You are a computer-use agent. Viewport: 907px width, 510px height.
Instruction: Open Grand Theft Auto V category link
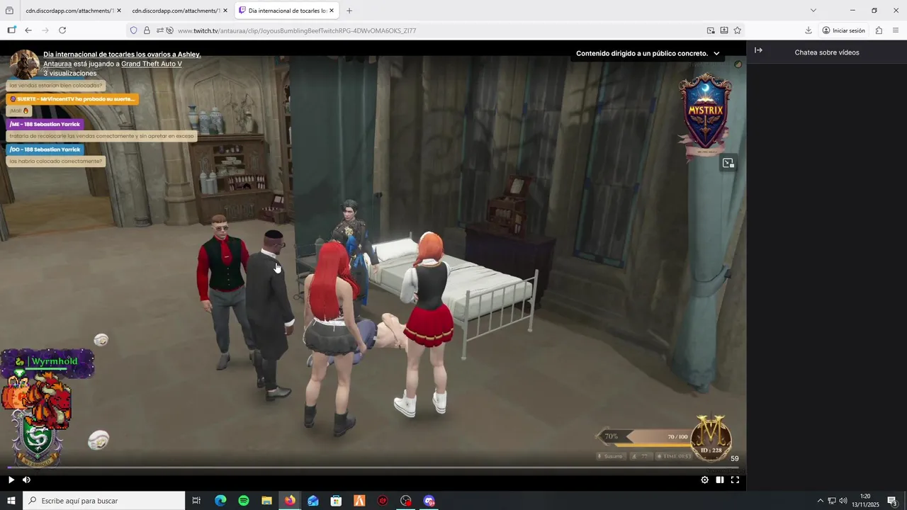152,64
